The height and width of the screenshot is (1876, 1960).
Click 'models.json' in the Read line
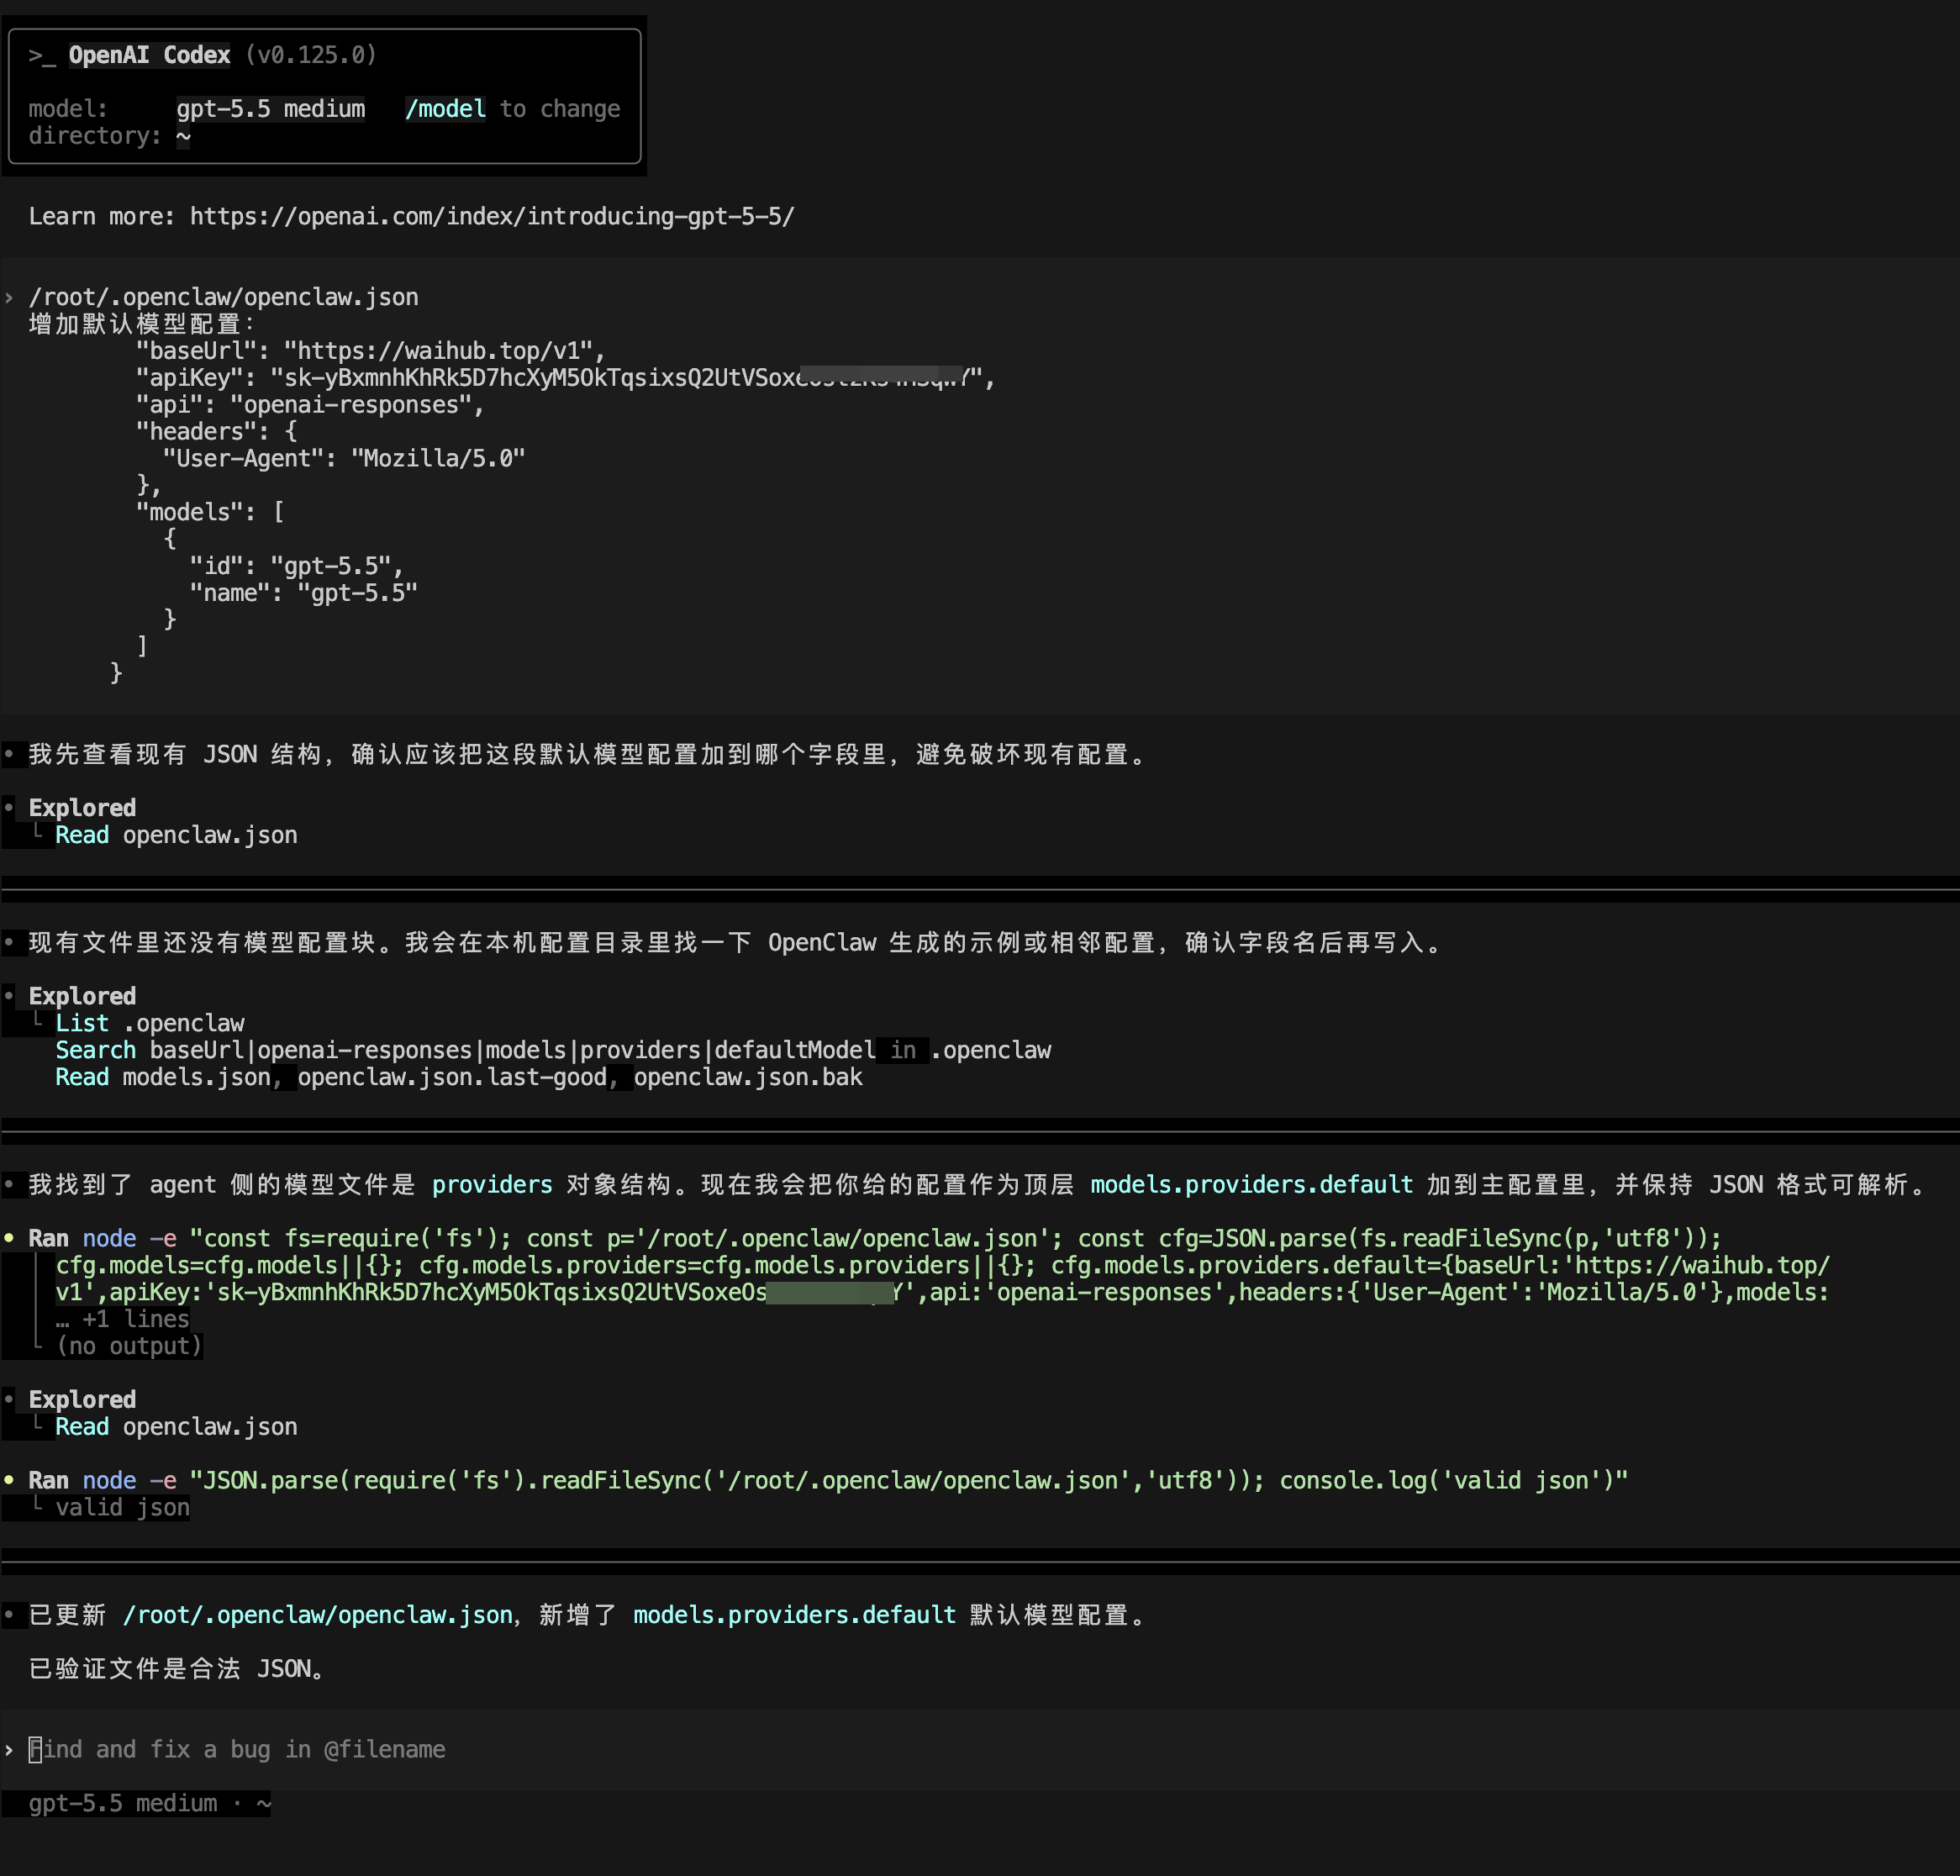[x=196, y=1077]
